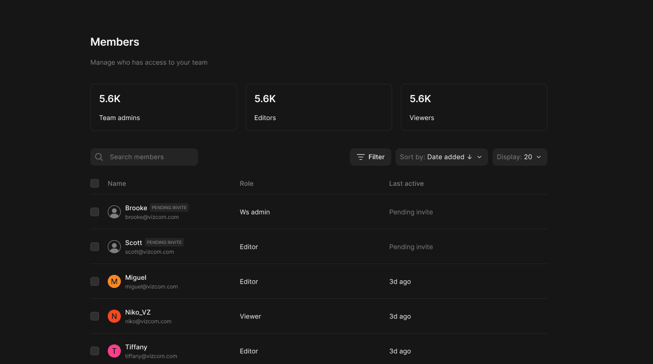Viewport: 653px width, 364px height.
Task: Click Tiffany's pink T avatar
Action: (114, 351)
